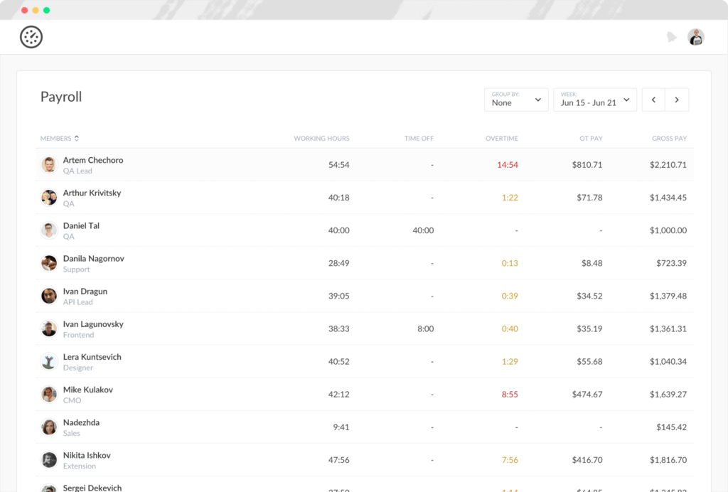Click the Working Hours column header

[321, 139]
